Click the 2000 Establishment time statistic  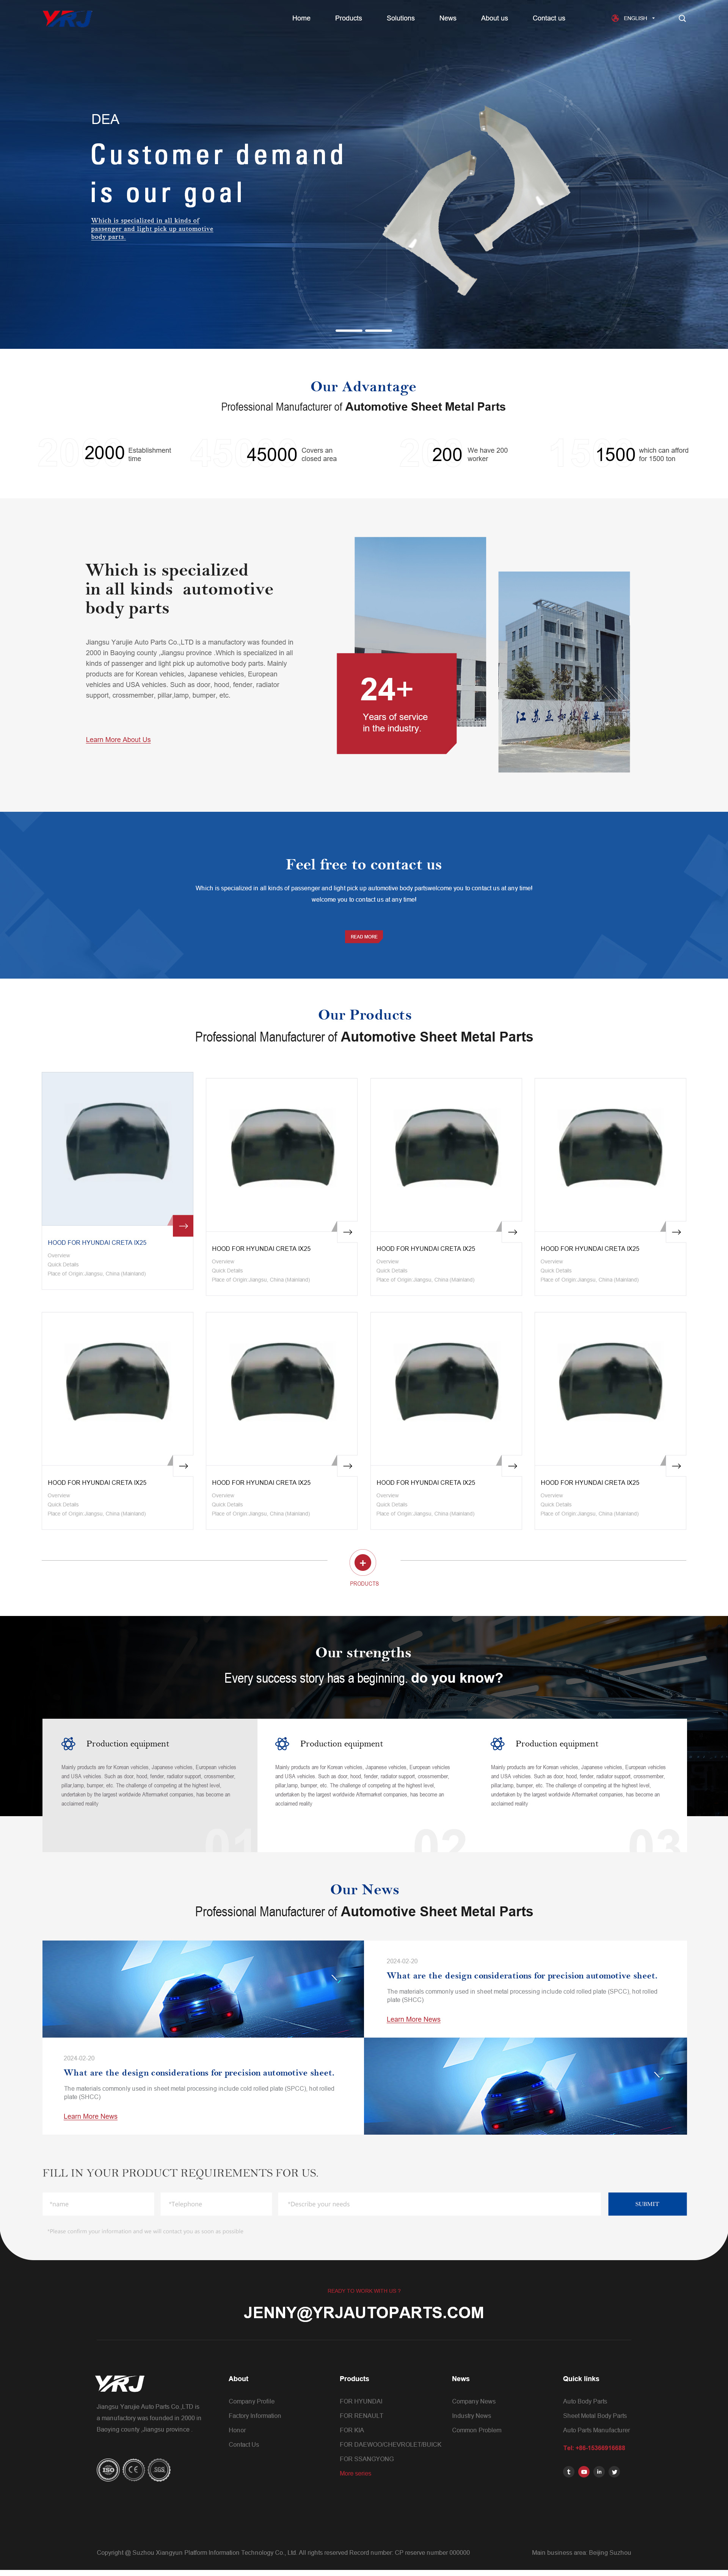pos(128,454)
